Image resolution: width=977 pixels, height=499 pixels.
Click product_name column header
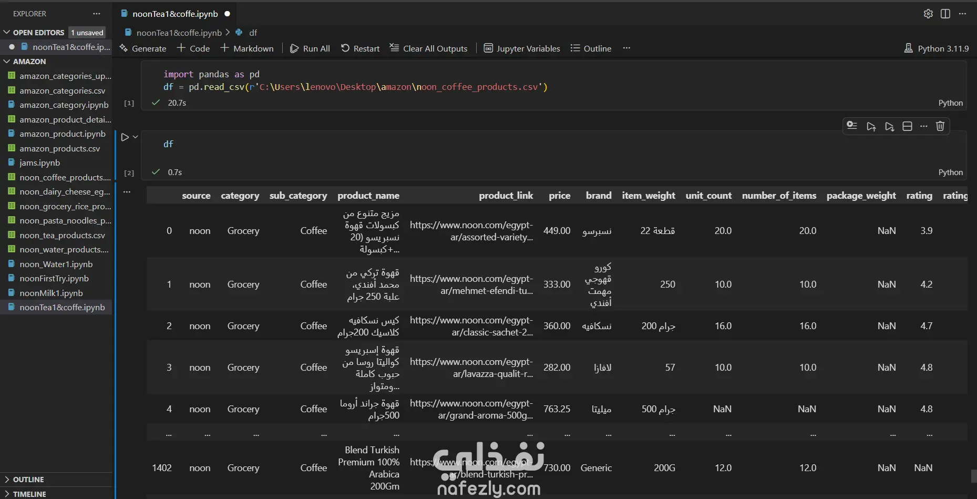[x=368, y=196]
